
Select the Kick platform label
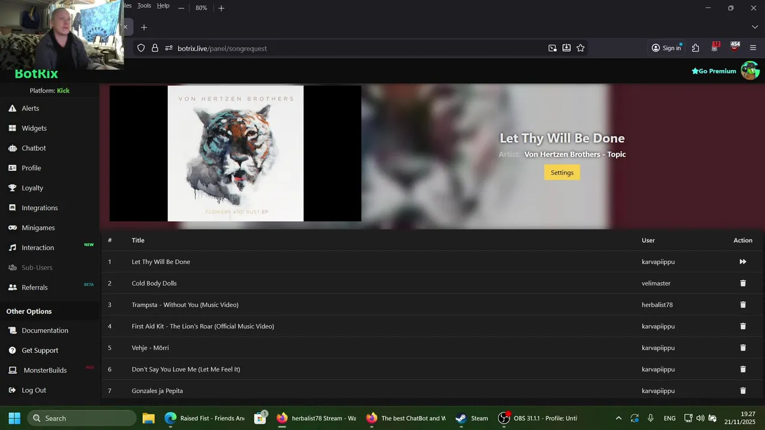(x=63, y=91)
